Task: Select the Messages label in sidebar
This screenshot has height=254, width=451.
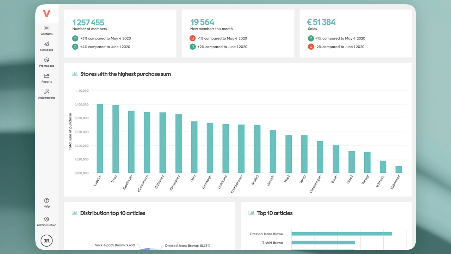Action: [47, 50]
